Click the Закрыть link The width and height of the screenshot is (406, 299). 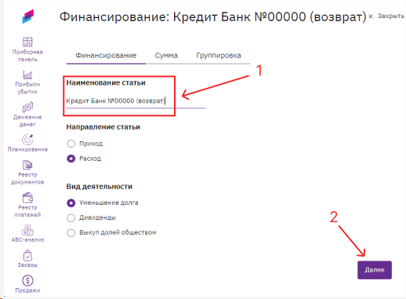coord(390,16)
